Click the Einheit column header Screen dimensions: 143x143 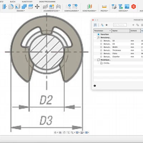pos(135,31)
